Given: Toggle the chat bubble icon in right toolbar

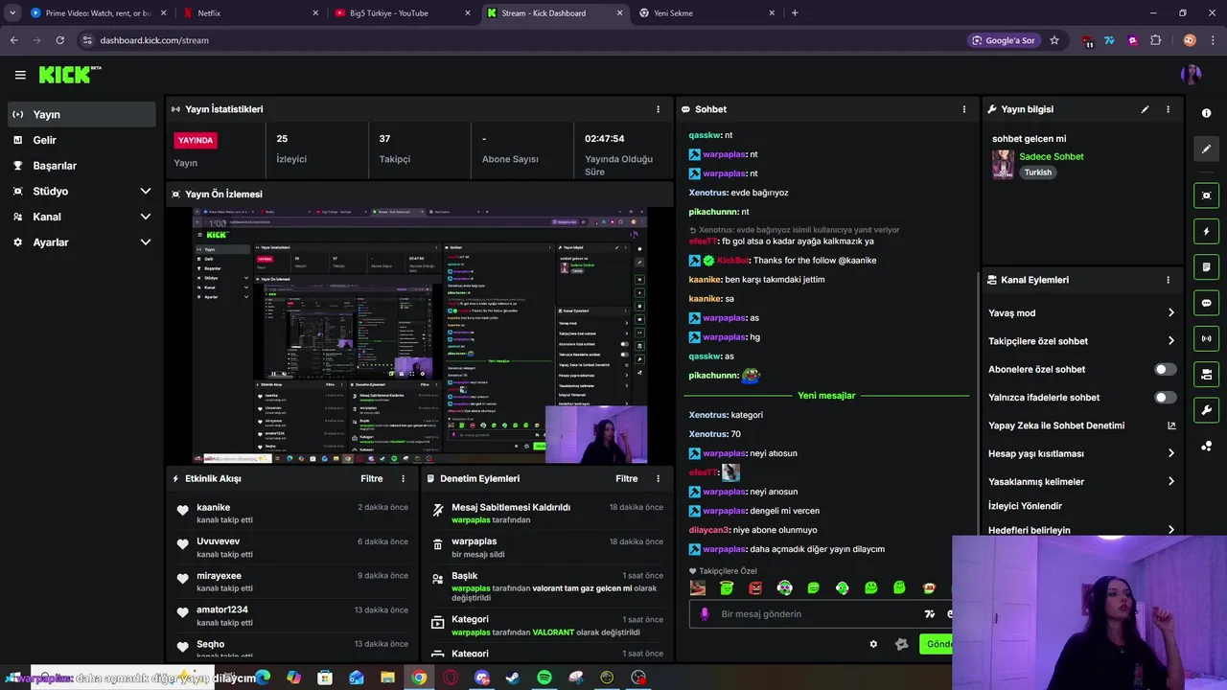Looking at the screenshot, I should pyautogui.click(x=1206, y=303).
